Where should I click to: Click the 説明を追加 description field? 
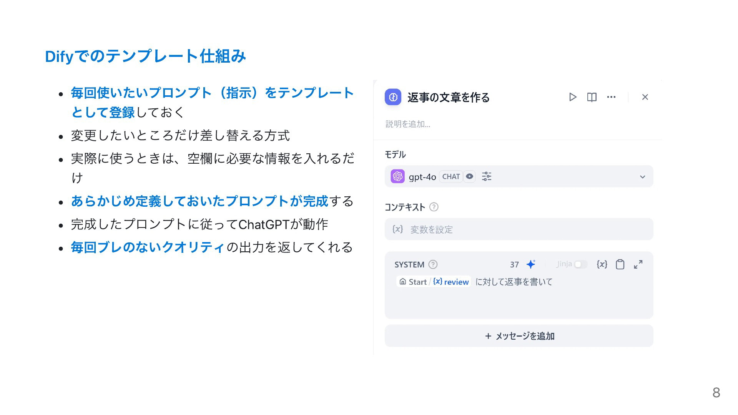pyautogui.click(x=408, y=124)
